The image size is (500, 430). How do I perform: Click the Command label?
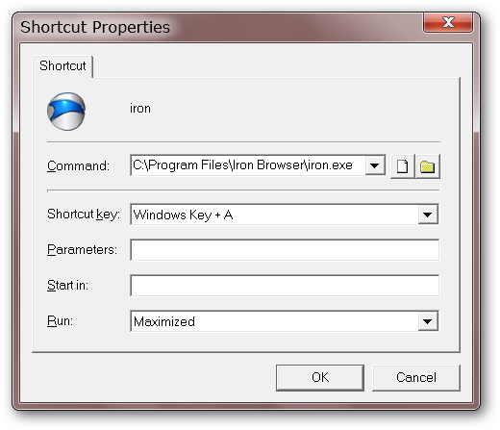click(x=78, y=165)
